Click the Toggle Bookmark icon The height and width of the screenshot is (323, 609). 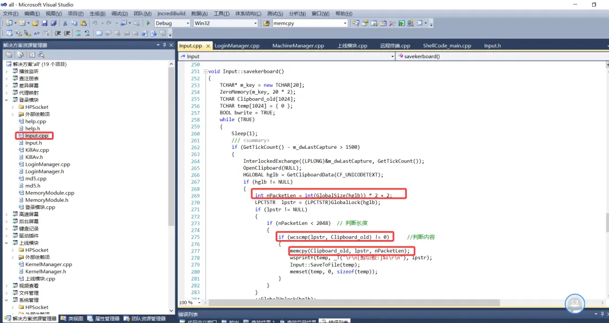[99, 33]
